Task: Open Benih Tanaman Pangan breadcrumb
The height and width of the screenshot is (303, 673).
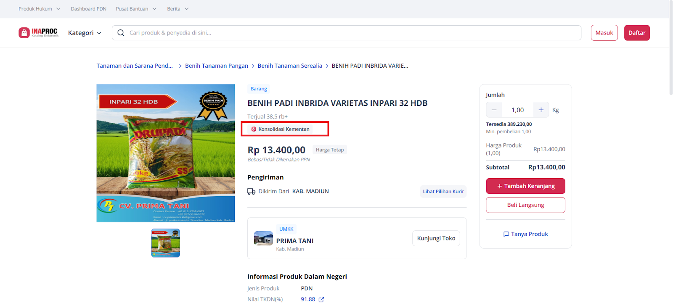Action: [x=217, y=66]
